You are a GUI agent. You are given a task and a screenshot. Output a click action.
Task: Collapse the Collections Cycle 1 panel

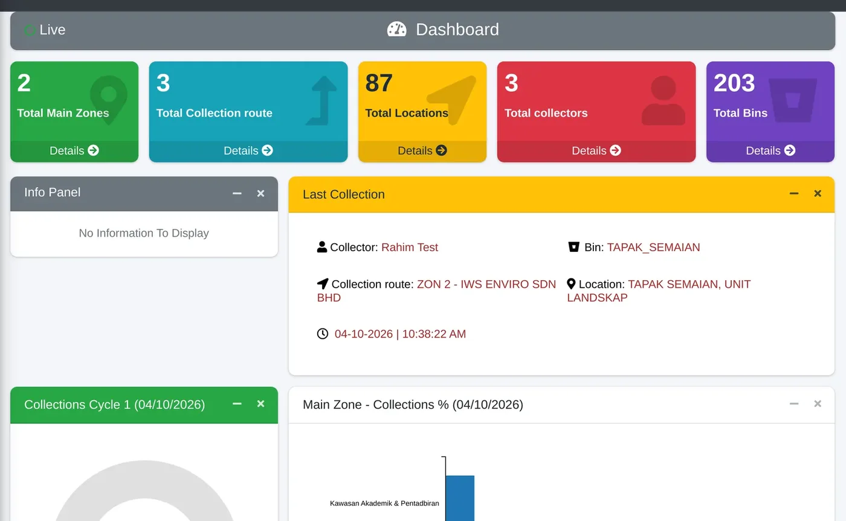pos(237,403)
